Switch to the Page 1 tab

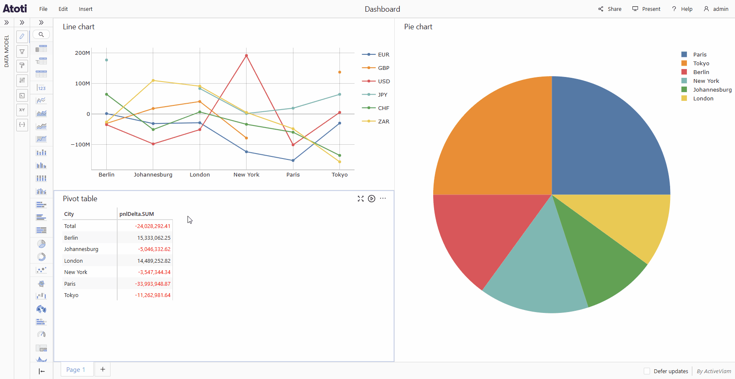pos(76,369)
